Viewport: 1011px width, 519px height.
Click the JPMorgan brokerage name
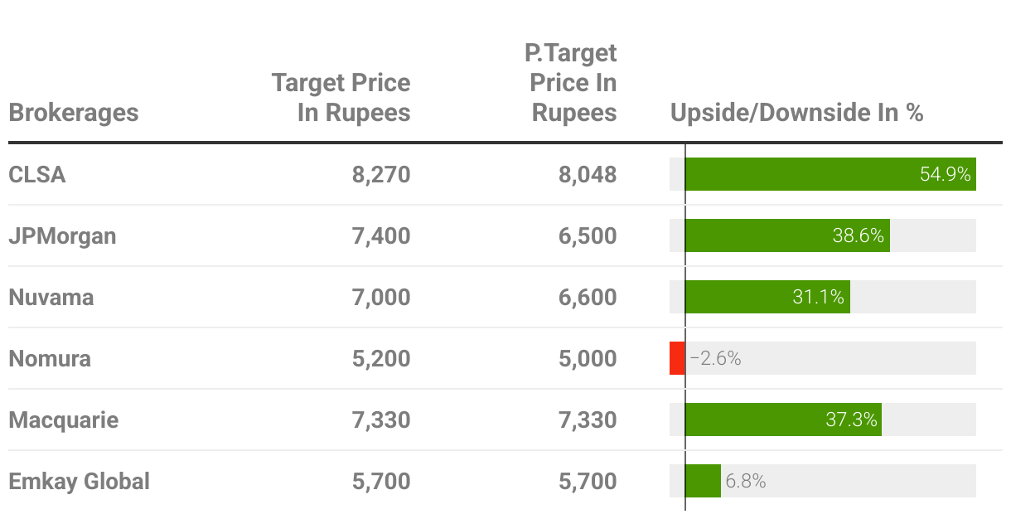pos(62,236)
